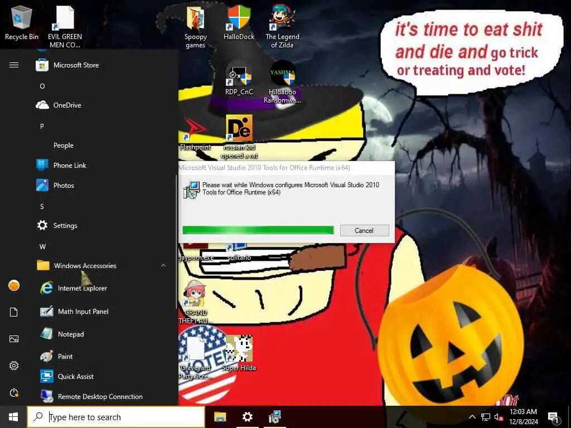
Task: Jump to letter S in app list
Action: [x=42, y=206]
